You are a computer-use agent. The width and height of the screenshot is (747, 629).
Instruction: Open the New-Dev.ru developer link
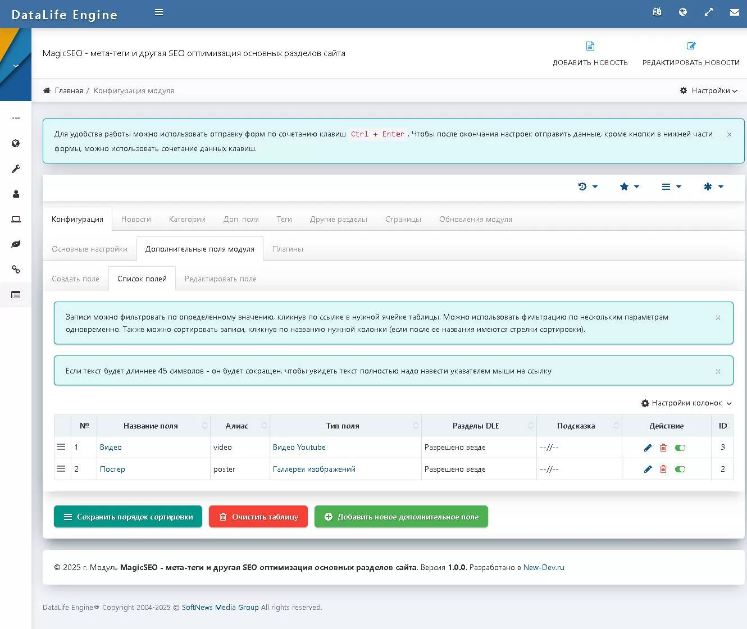coord(544,567)
